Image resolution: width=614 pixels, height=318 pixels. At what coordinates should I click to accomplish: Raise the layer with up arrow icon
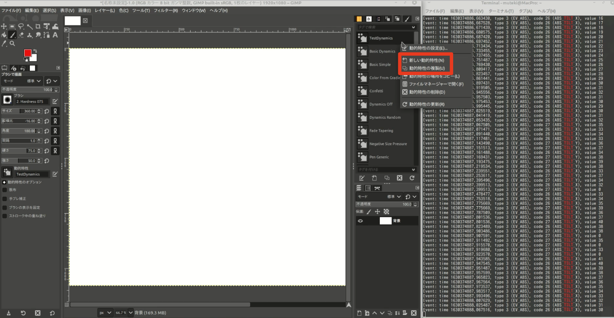tap(374, 313)
